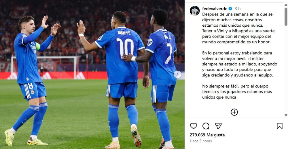Share the post via paper plane icon
The width and height of the screenshot is (288, 149).
(x=218, y=126)
